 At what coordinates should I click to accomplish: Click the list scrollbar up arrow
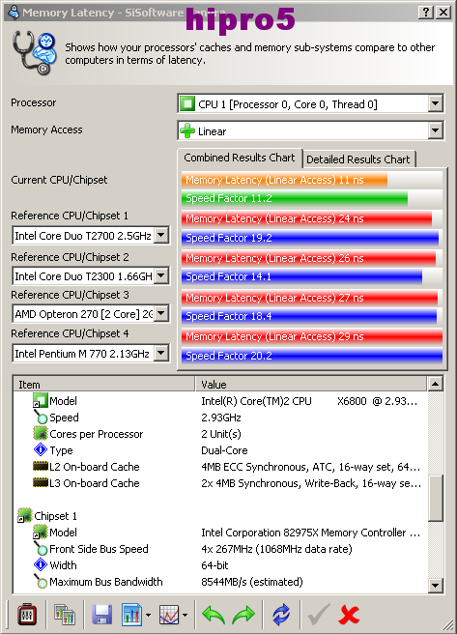[x=435, y=384]
